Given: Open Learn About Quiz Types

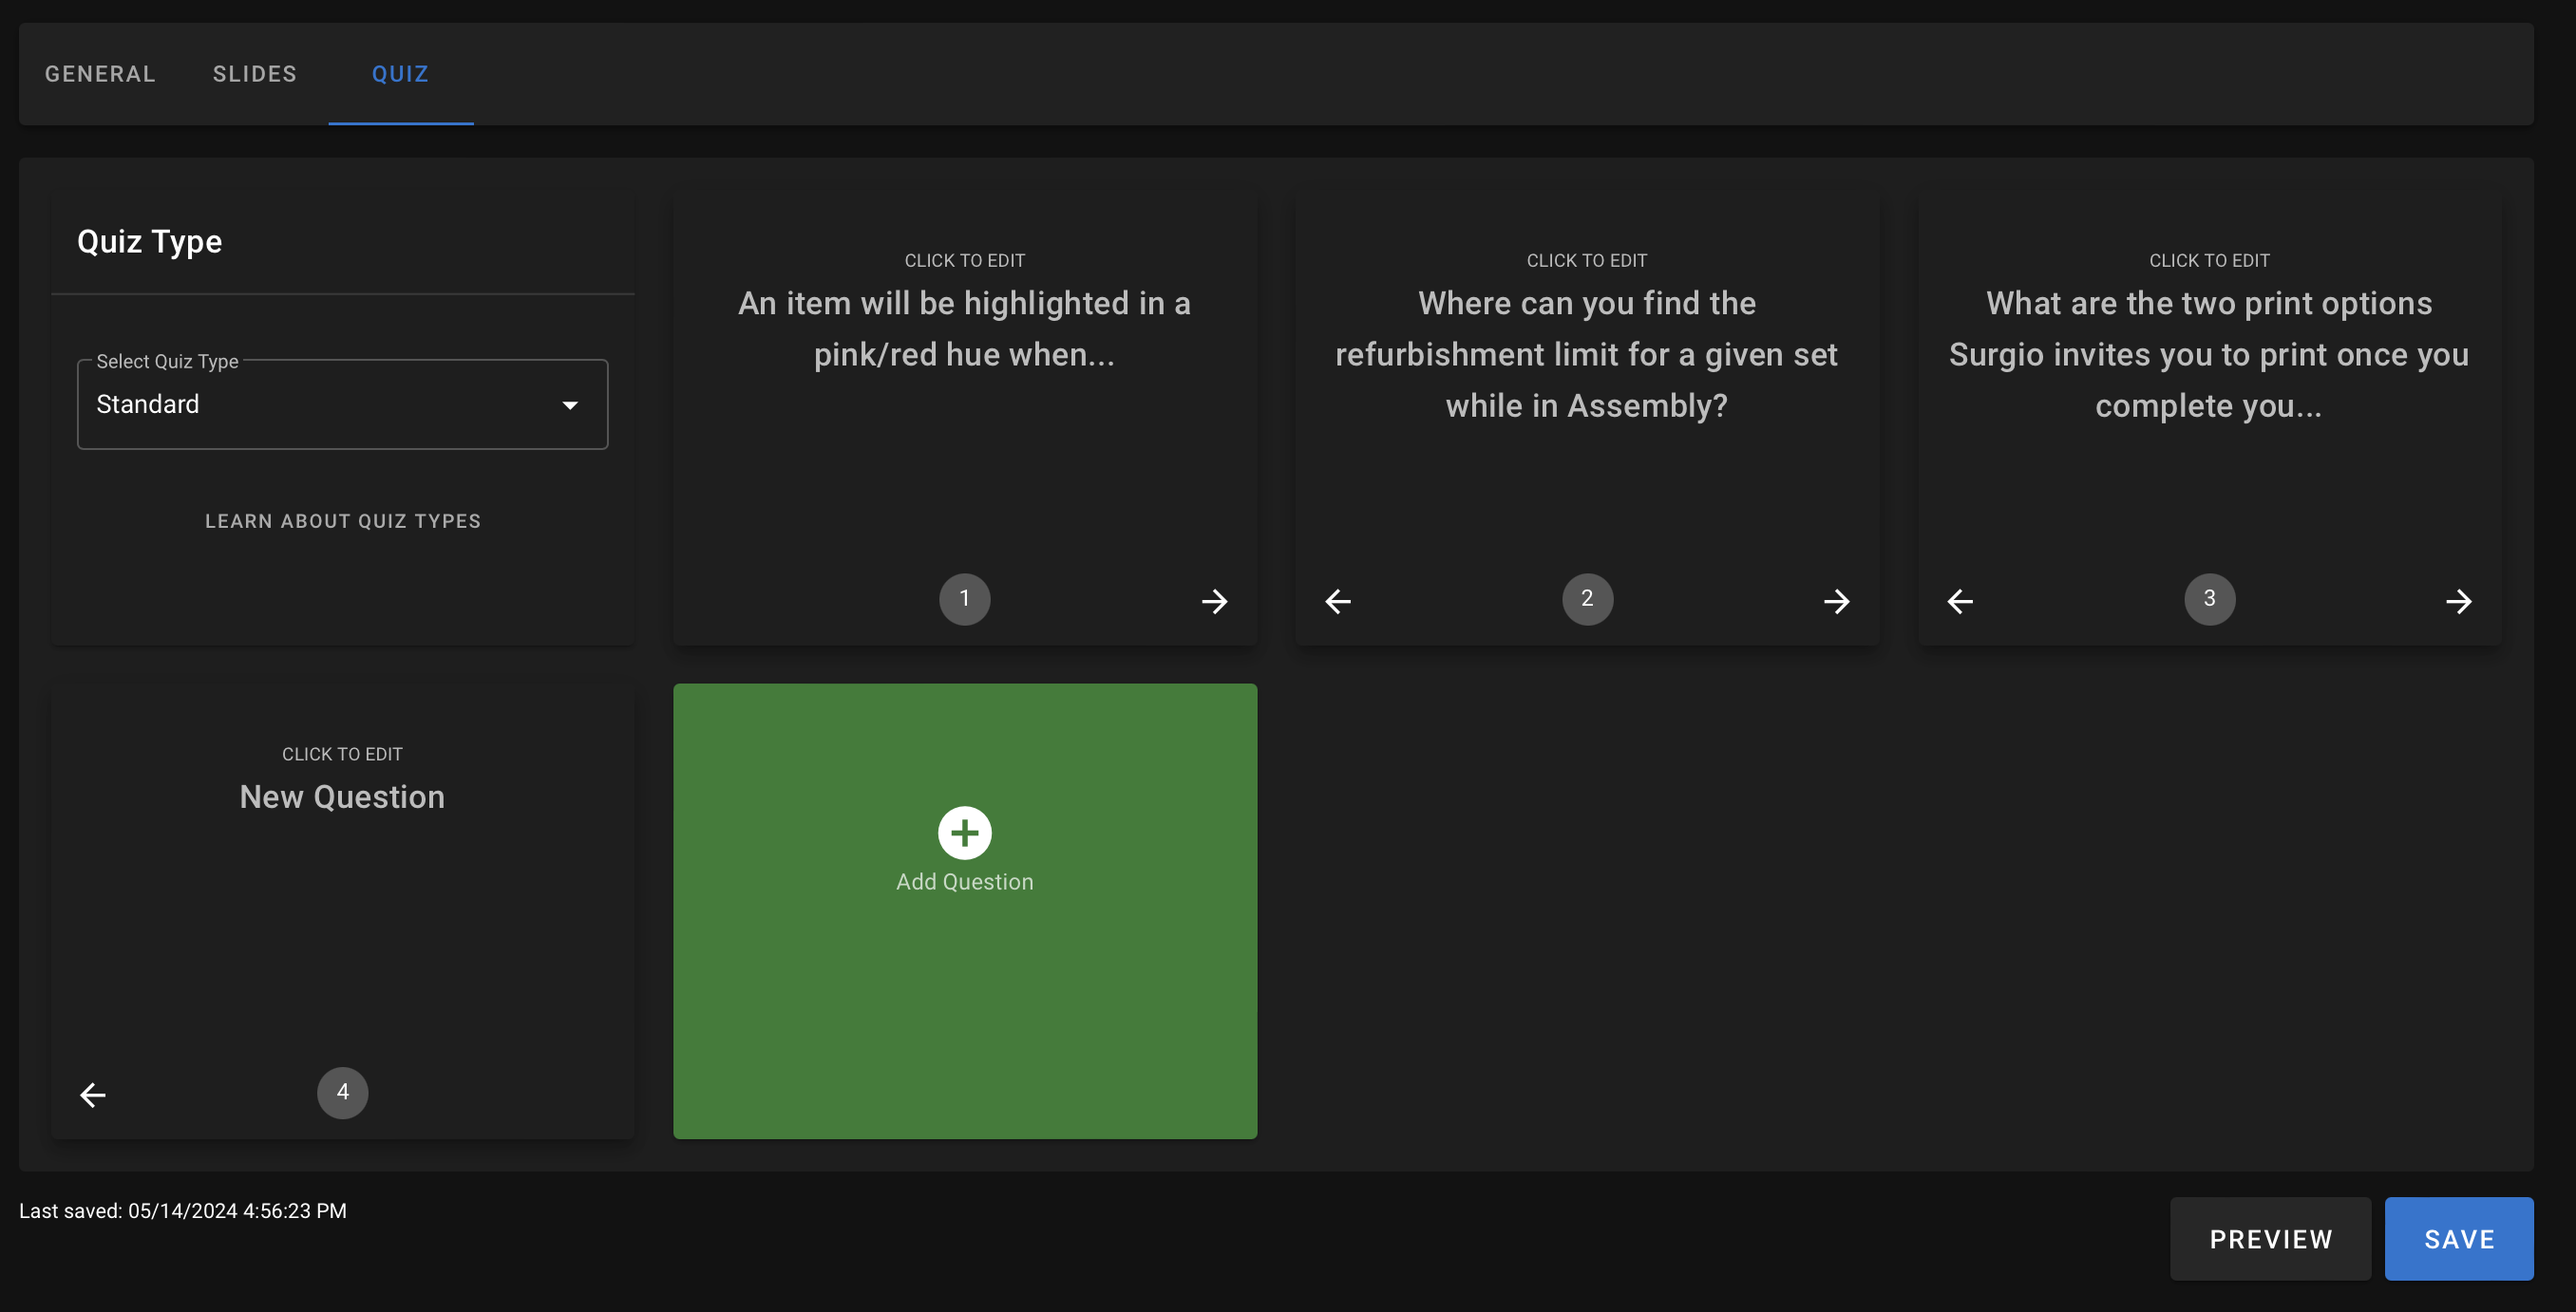Looking at the screenshot, I should (x=342, y=520).
